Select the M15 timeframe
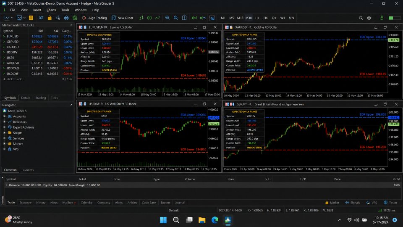403x227 pixels. [x=240, y=18]
